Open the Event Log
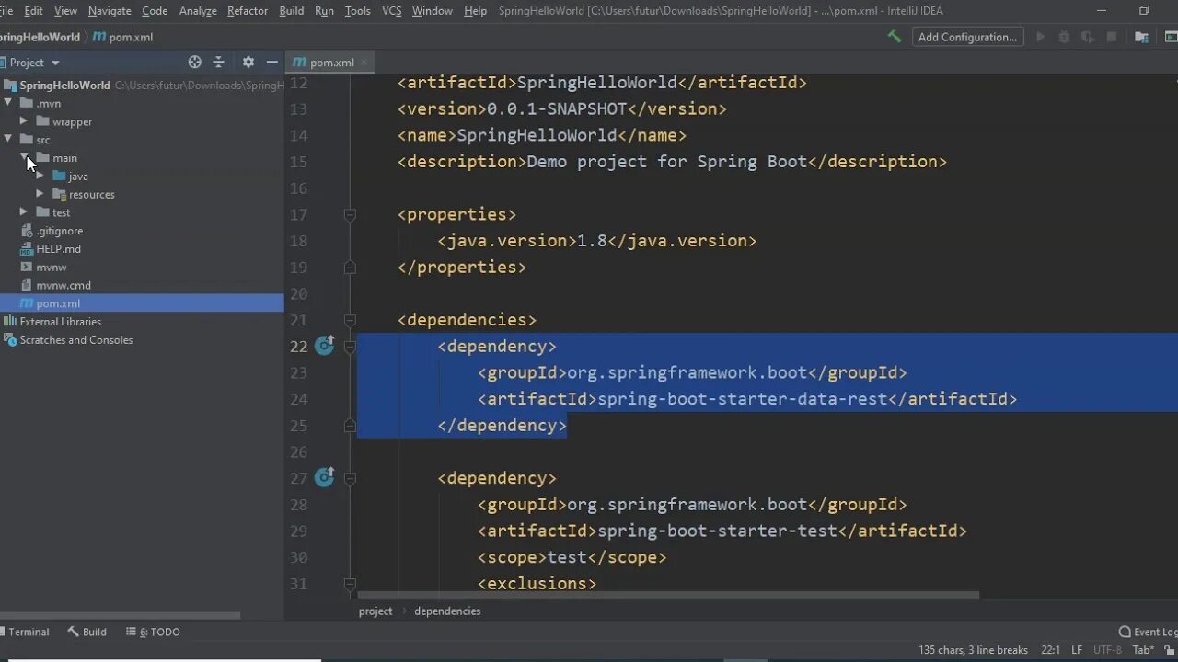The height and width of the screenshot is (662, 1178). pyautogui.click(x=1148, y=632)
